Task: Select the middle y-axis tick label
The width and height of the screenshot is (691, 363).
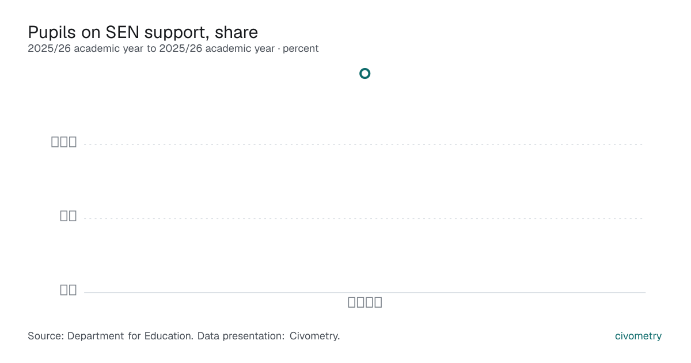Action: coord(69,215)
